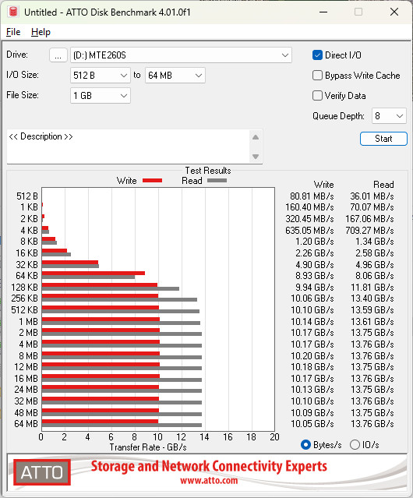Open the File menu

(13, 32)
